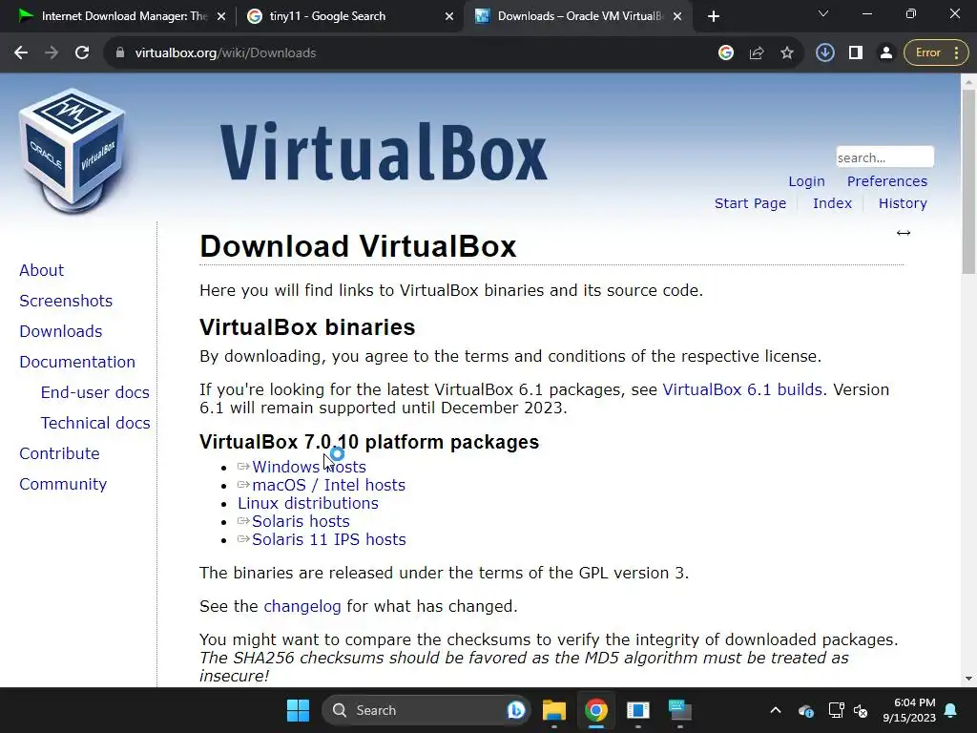View site information lock icon
977x733 pixels.
point(120,53)
